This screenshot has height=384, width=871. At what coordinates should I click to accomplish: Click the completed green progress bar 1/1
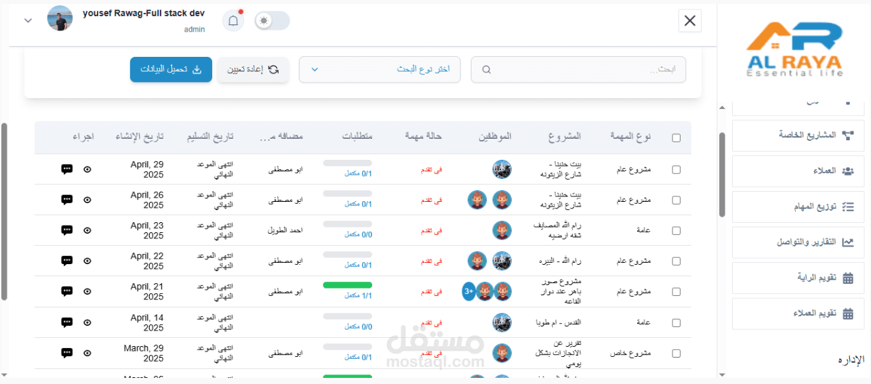(x=348, y=285)
